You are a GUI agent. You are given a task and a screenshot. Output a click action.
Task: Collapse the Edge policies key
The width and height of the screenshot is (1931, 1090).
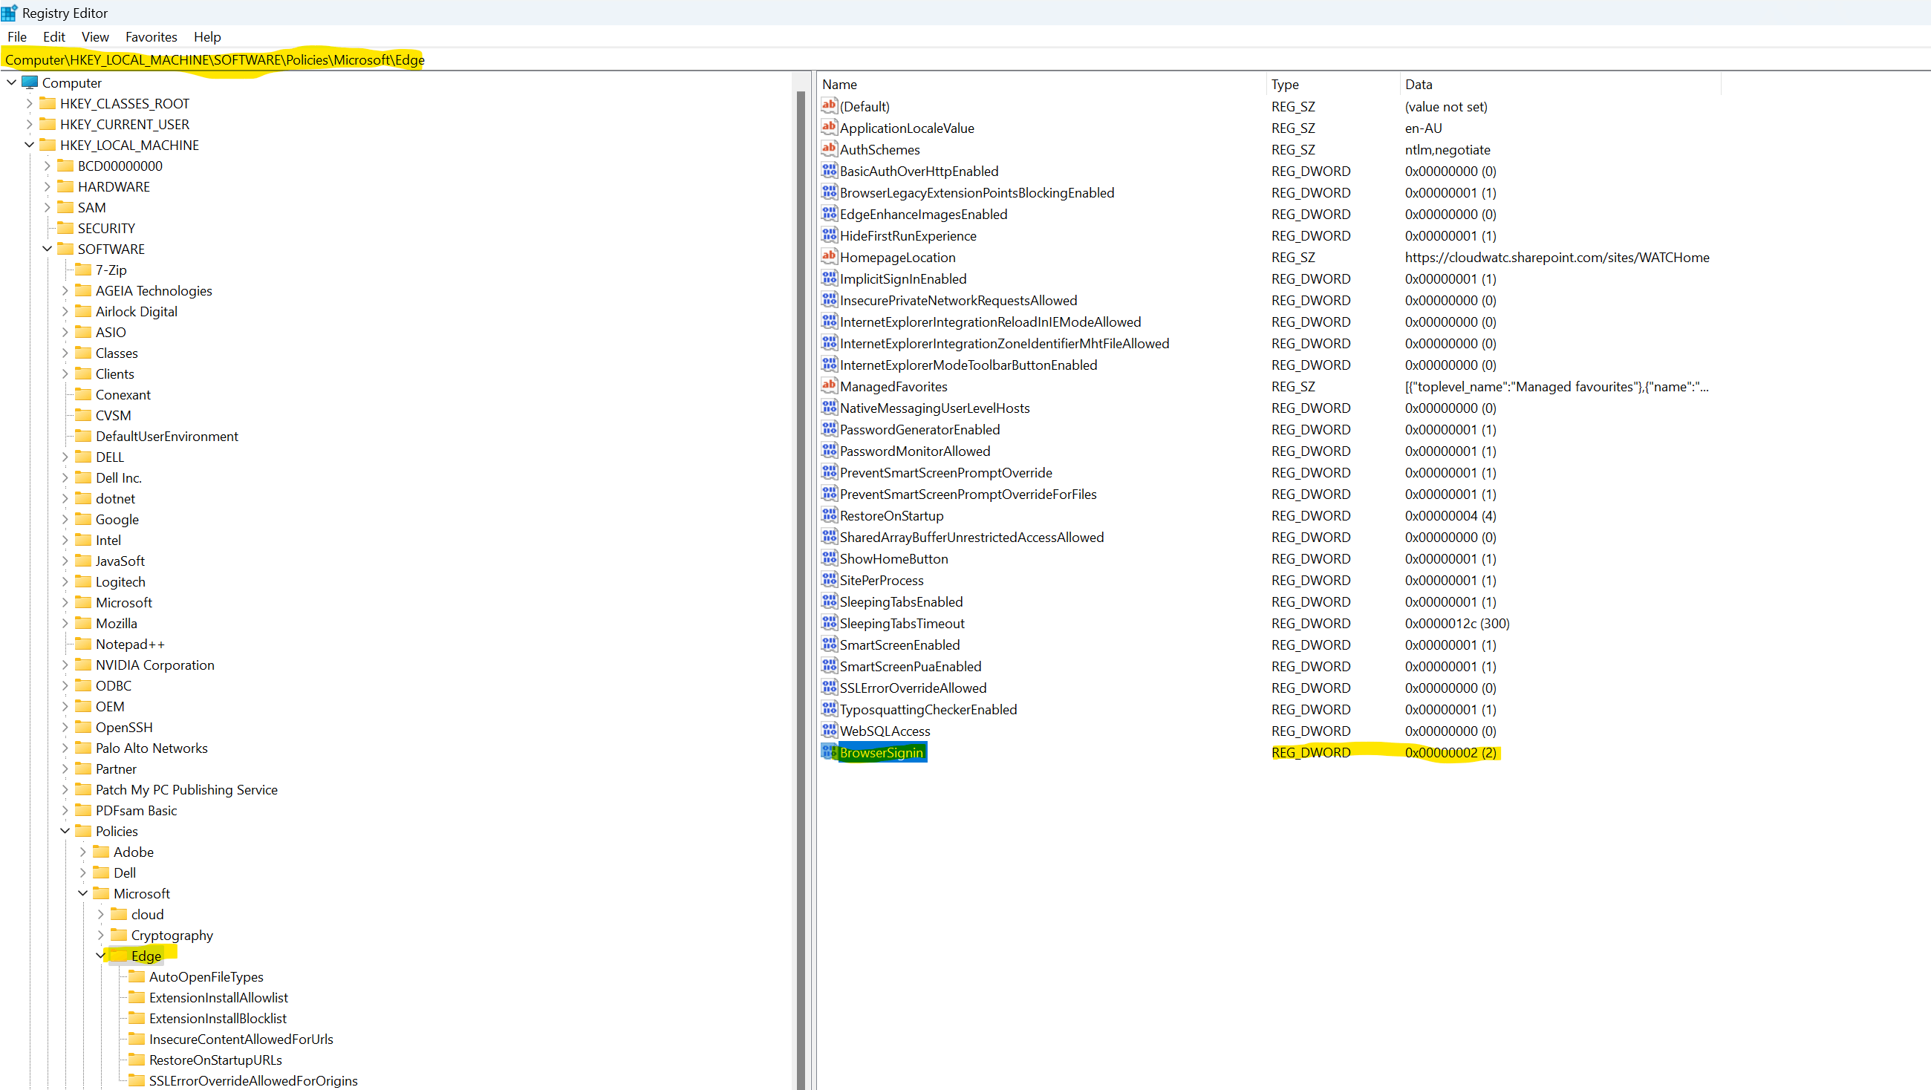click(x=100, y=955)
